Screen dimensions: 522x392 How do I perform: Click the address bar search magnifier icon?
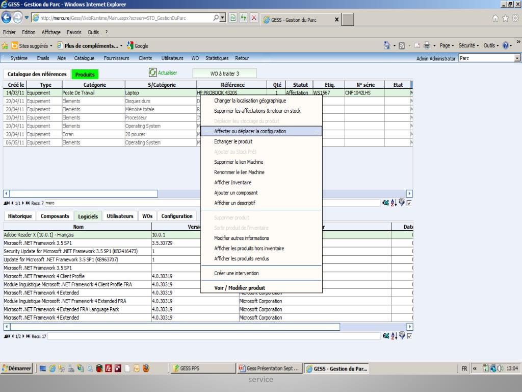[216, 18]
